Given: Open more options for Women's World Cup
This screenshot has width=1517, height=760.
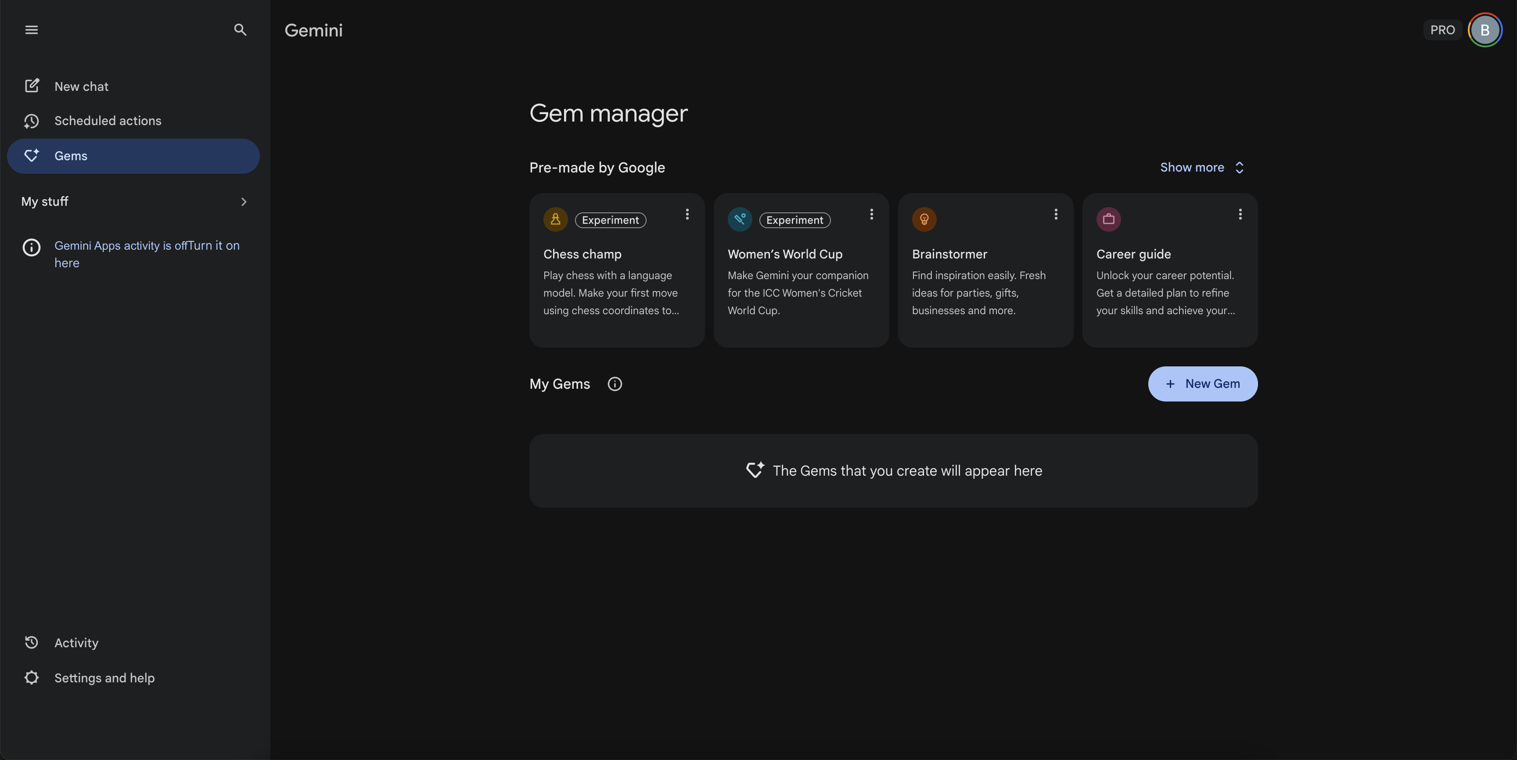Looking at the screenshot, I should coord(871,214).
